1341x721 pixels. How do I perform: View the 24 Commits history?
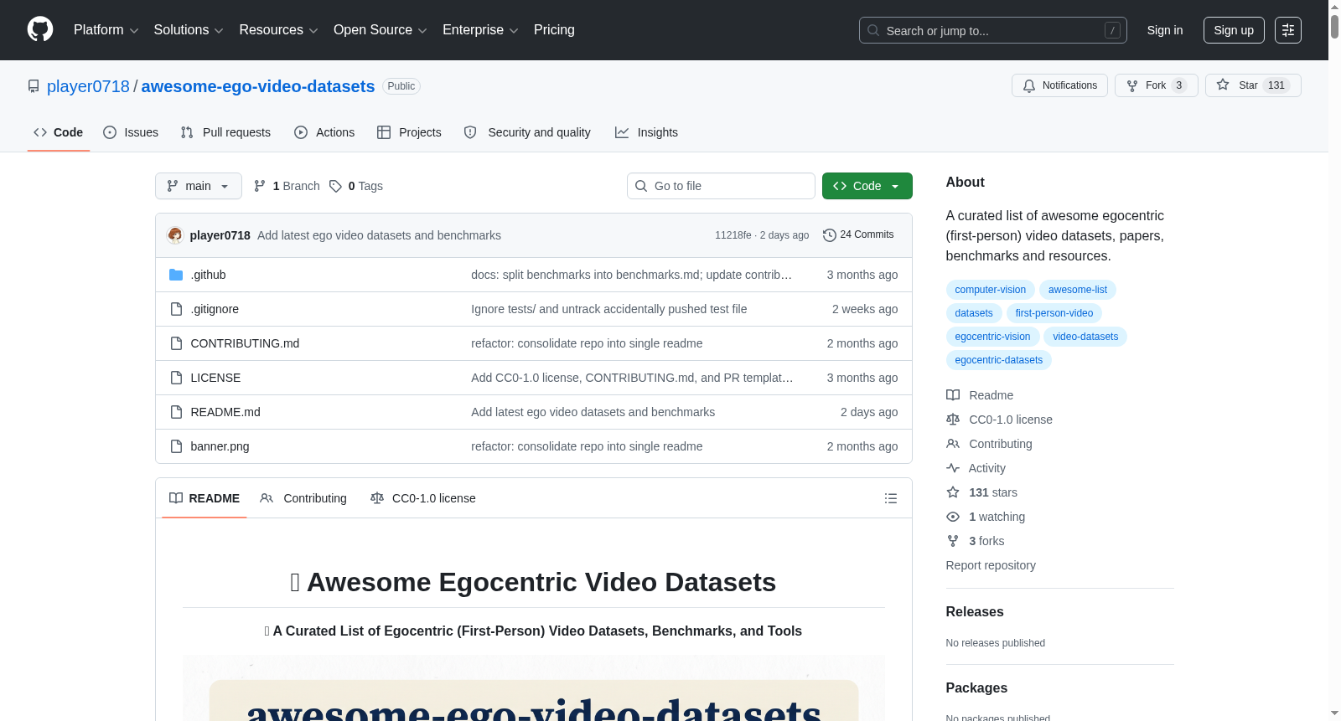(x=858, y=235)
